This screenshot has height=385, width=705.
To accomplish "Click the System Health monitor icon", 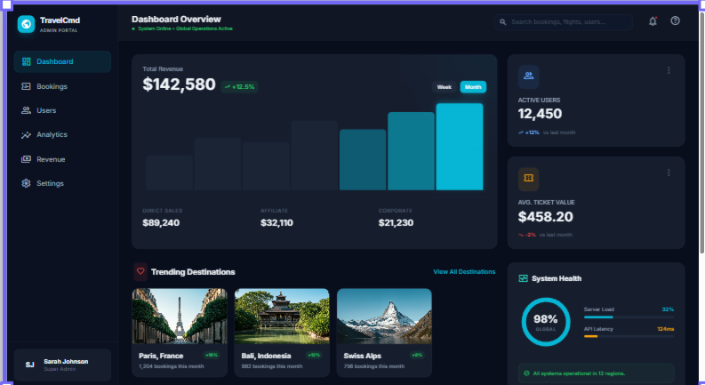I will [x=523, y=278].
